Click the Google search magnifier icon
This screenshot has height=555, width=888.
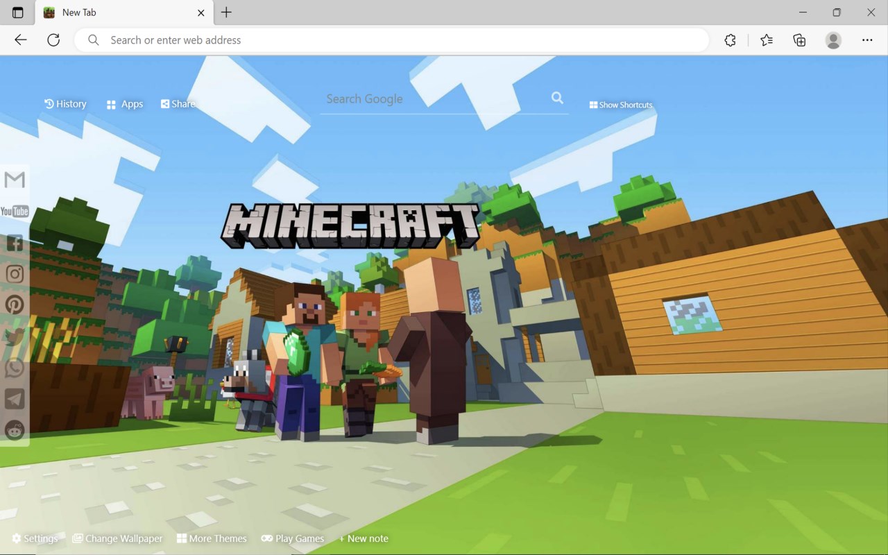tap(557, 98)
